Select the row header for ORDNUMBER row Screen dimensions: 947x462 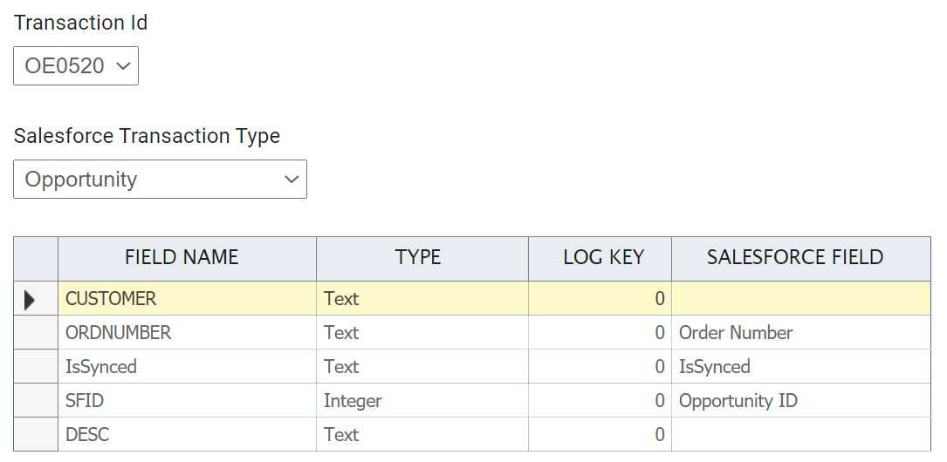[x=36, y=333]
